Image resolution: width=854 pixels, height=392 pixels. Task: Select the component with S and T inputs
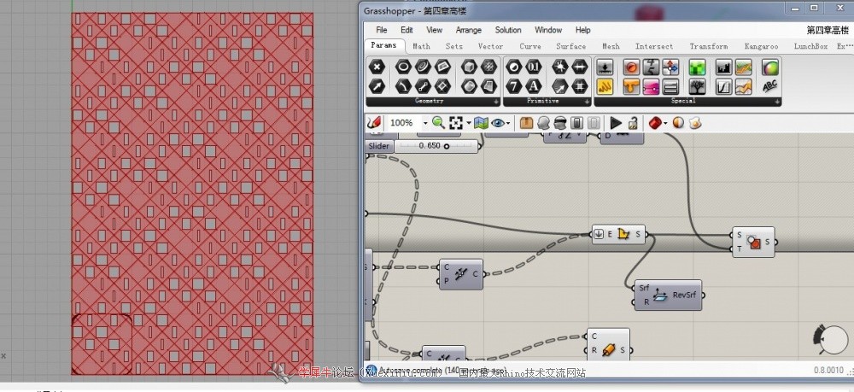[753, 242]
